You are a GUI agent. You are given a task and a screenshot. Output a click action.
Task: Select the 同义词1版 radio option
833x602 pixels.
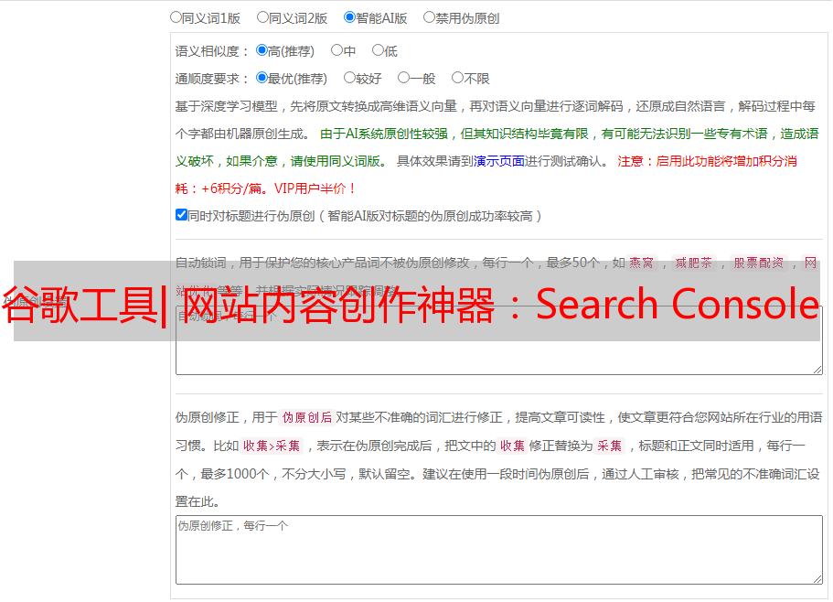(x=176, y=17)
